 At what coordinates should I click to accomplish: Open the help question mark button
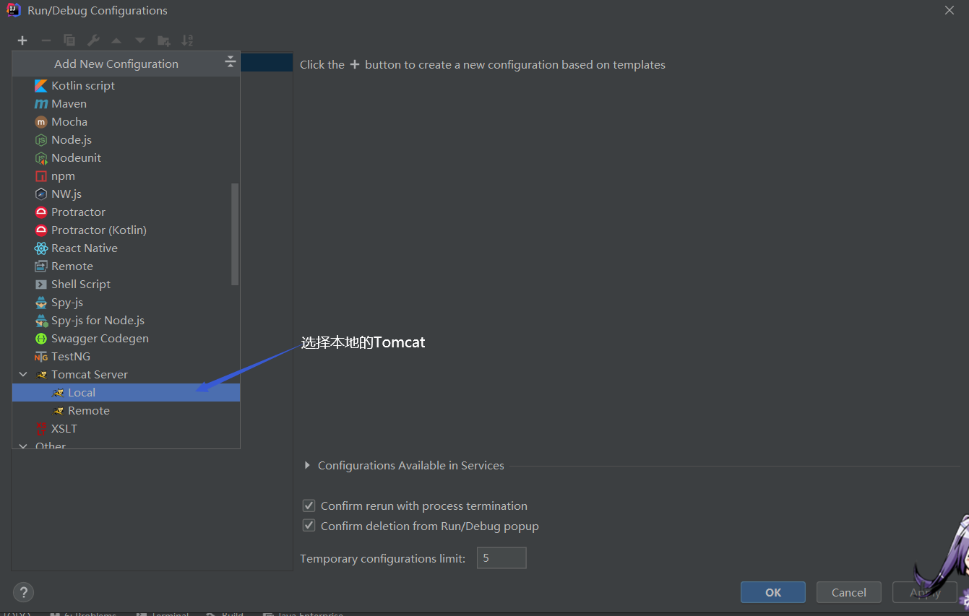tap(23, 593)
